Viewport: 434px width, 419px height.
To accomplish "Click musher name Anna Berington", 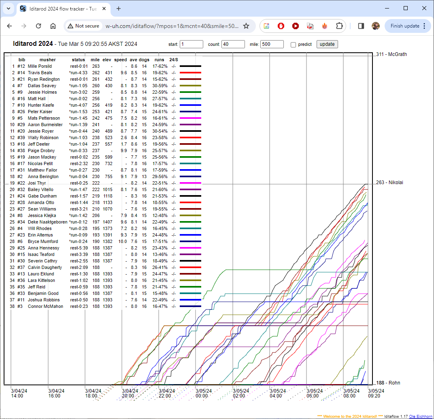I will point(43,176).
